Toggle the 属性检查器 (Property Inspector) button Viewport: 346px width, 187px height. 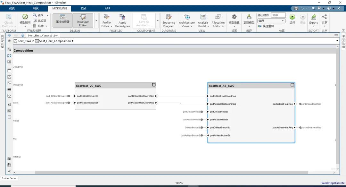[62, 20]
